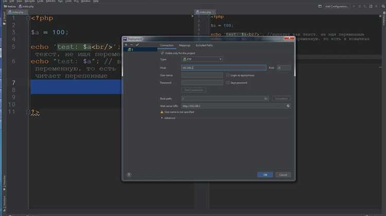Open the Excluded Paths tab

[x=204, y=46]
